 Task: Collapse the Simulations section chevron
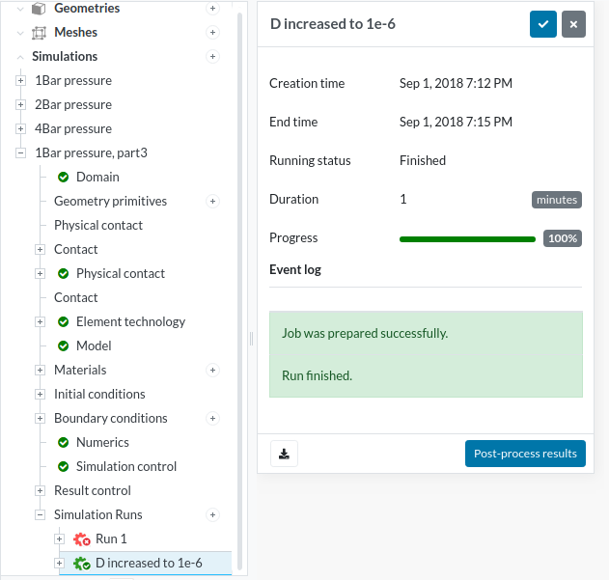(20, 57)
